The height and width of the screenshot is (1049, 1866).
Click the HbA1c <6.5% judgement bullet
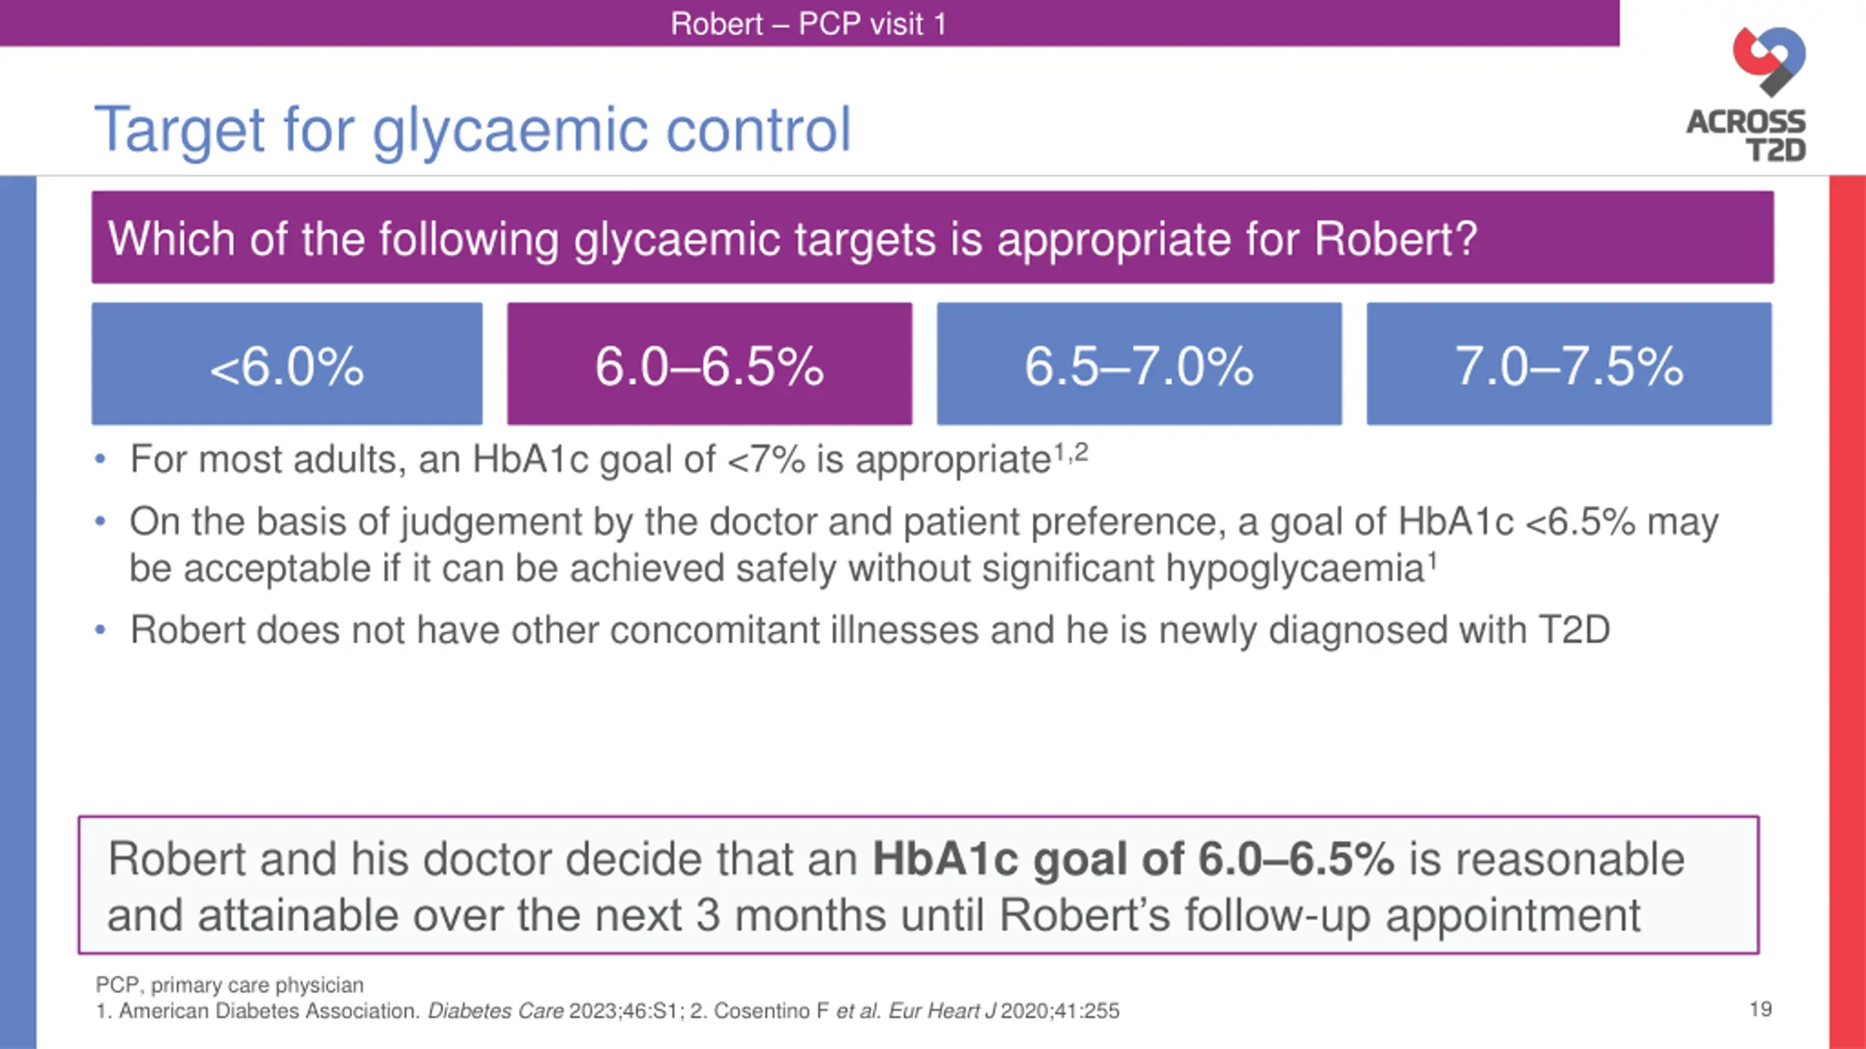pyautogui.click(x=906, y=544)
